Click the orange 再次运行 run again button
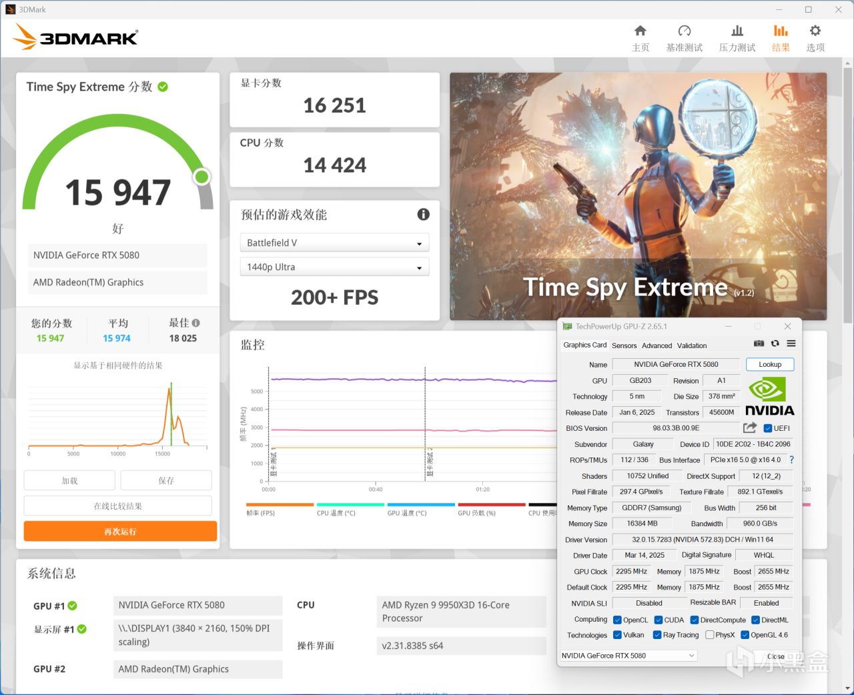This screenshot has width=854, height=695. point(120,531)
